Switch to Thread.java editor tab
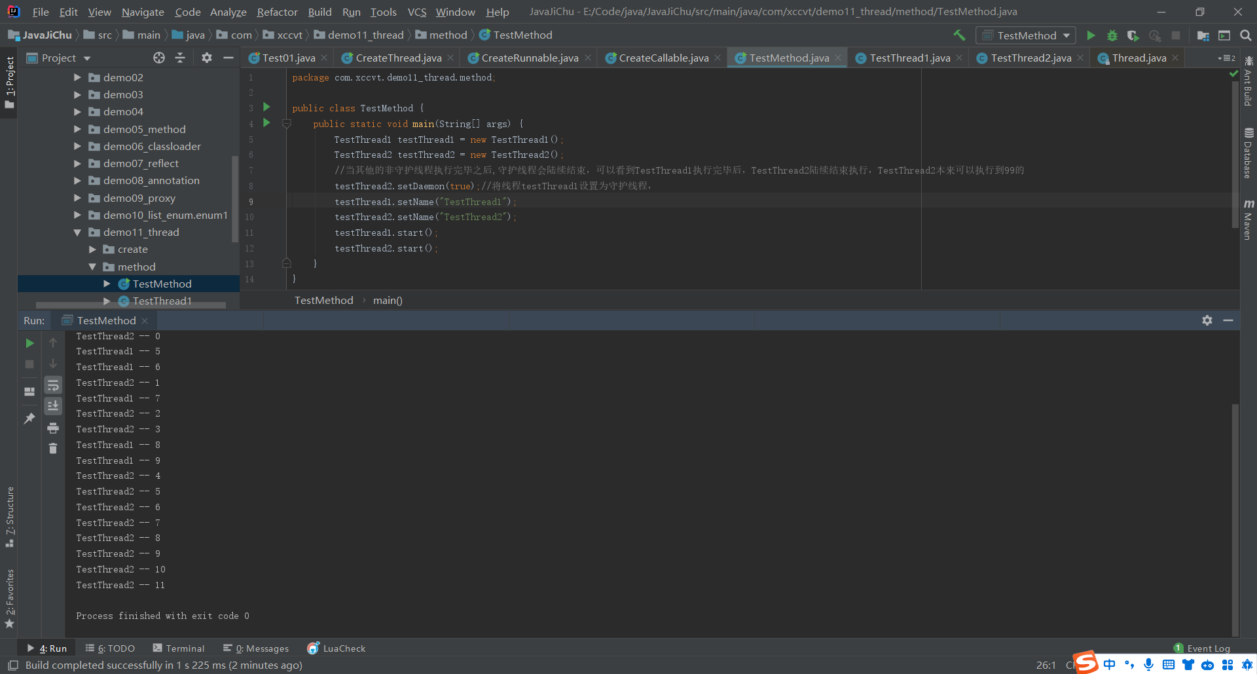Viewport: 1257px width, 674px height. [x=1139, y=58]
